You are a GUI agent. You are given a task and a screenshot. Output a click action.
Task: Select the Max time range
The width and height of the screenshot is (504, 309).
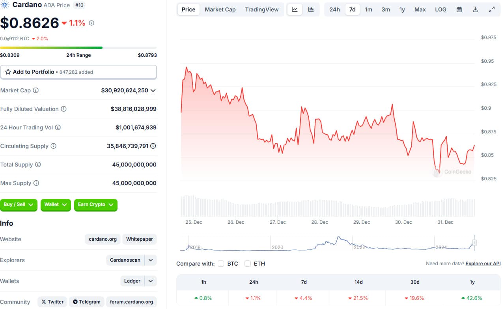[x=420, y=9]
